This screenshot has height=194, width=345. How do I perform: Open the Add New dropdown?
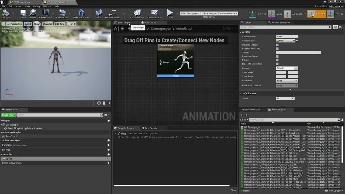pyautogui.click(x=8, y=115)
